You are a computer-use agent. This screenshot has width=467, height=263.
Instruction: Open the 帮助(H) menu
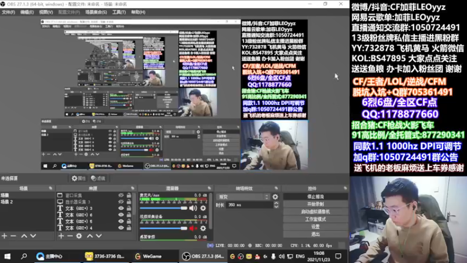(x=138, y=12)
